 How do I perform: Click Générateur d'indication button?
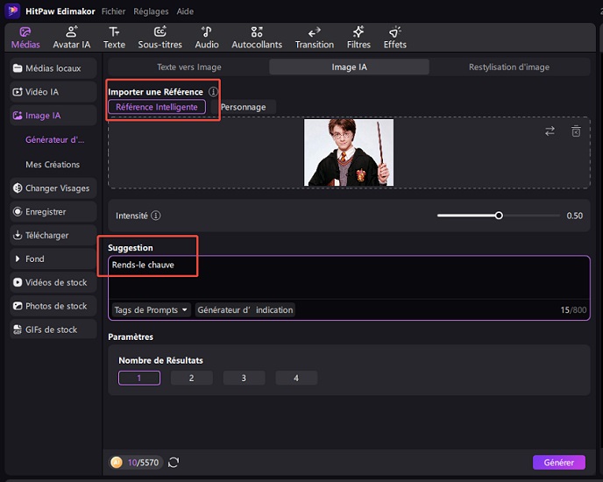245,310
